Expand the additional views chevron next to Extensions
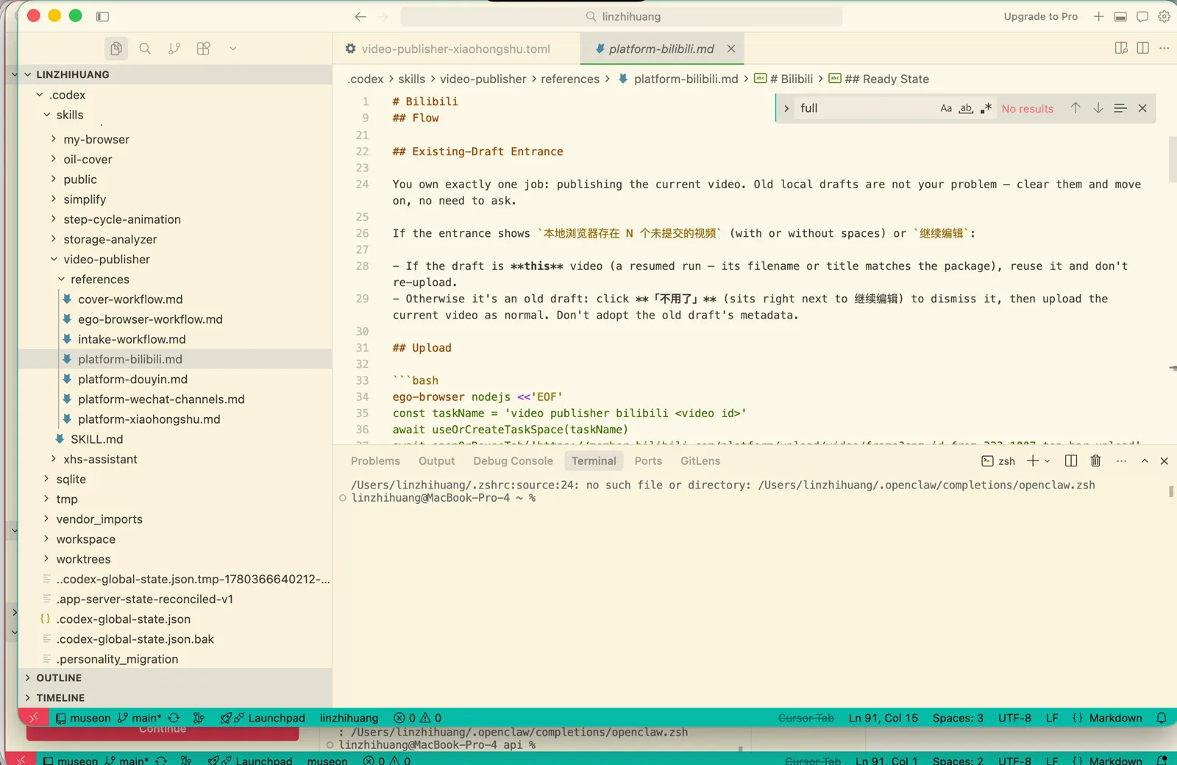 232,49
